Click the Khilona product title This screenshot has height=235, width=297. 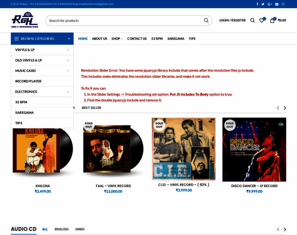[43, 186]
